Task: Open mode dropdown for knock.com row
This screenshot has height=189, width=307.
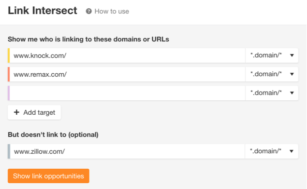Action: (x=272, y=55)
